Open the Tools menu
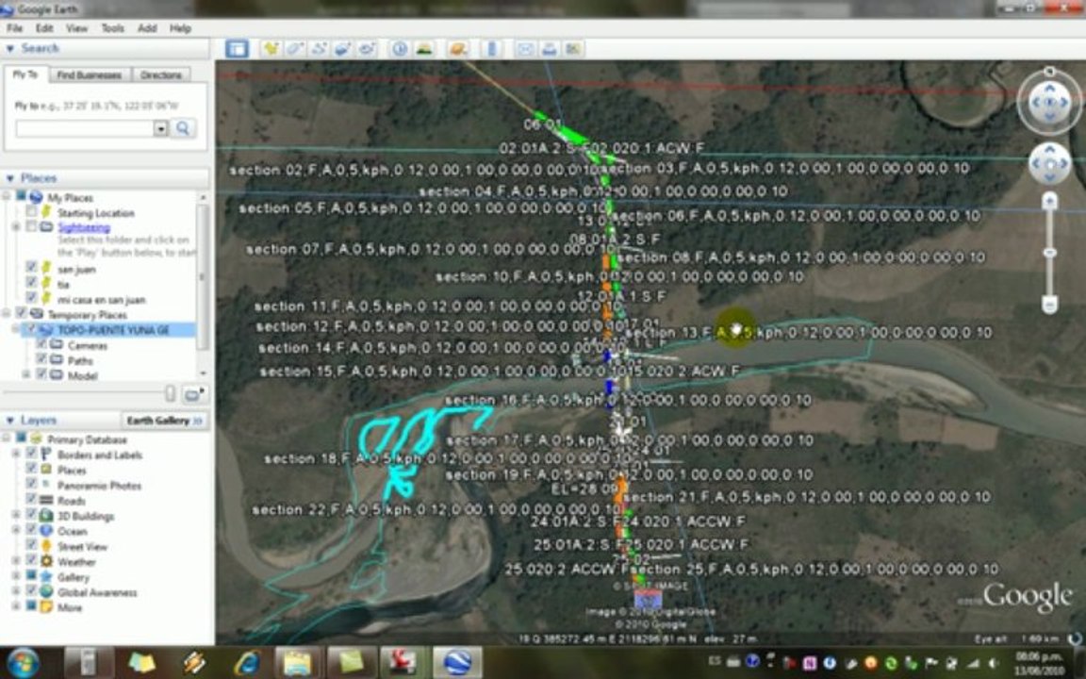 tap(112, 28)
